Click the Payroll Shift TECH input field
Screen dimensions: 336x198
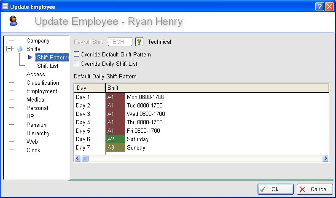(120, 42)
